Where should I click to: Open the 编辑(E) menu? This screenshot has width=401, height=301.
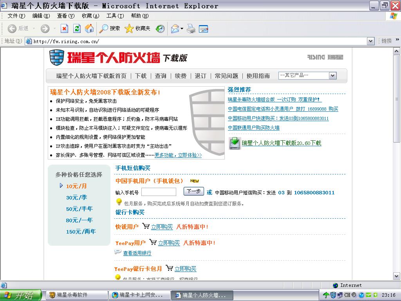click(41, 16)
